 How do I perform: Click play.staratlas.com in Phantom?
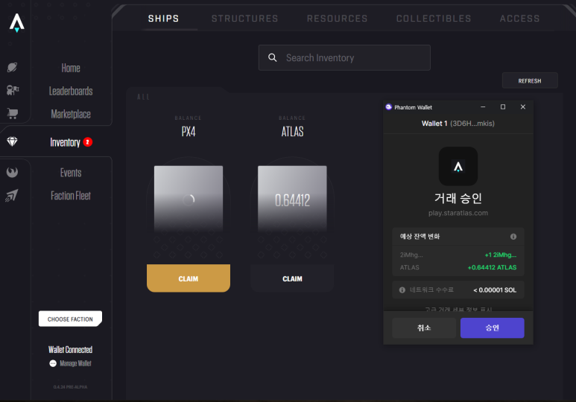[458, 213]
